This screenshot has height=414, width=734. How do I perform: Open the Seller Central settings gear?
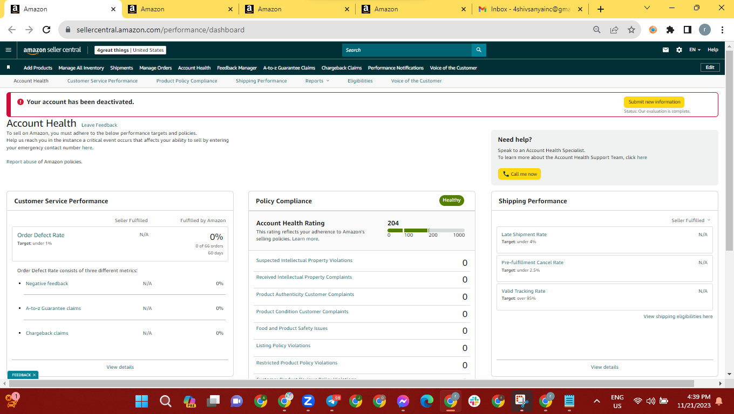point(679,50)
